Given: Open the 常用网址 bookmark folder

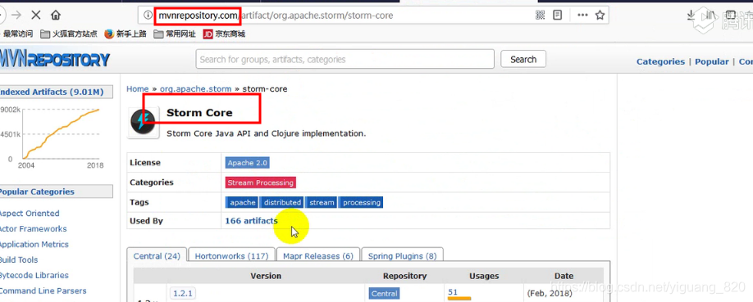Looking at the screenshot, I should coord(175,34).
